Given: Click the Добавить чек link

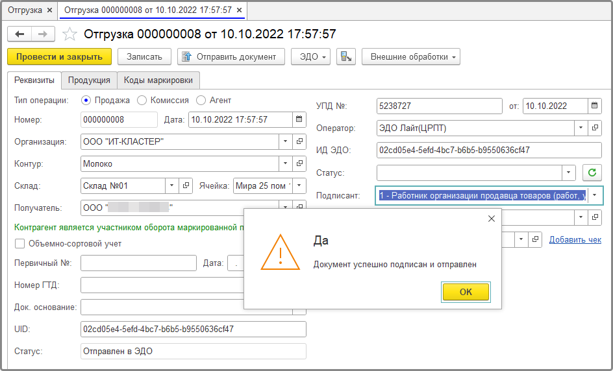Looking at the screenshot, I should coord(575,239).
